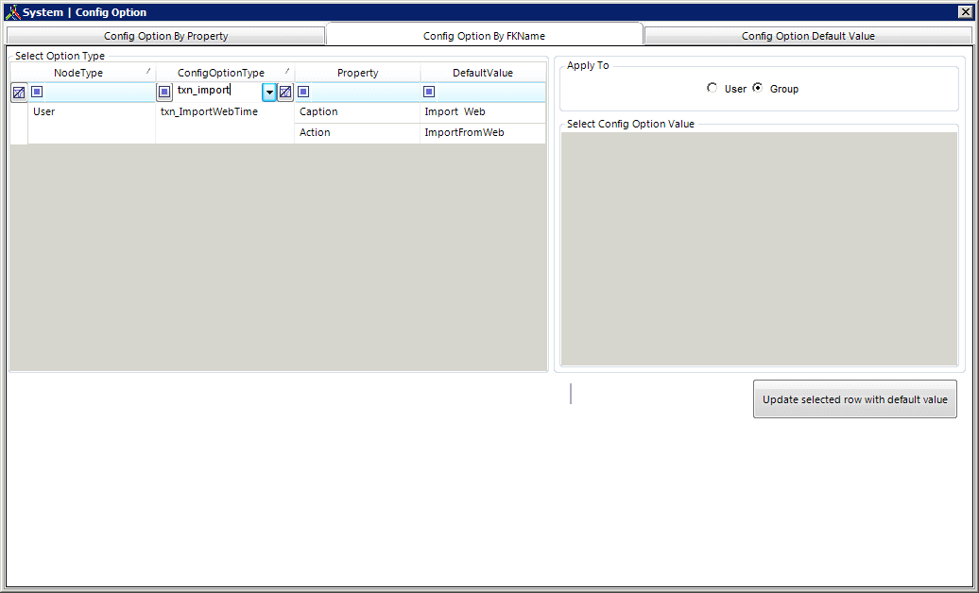The width and height of the screenshot is (979, 593).
Task: Click the Property filter operator icon
Action: coord(303,92)
